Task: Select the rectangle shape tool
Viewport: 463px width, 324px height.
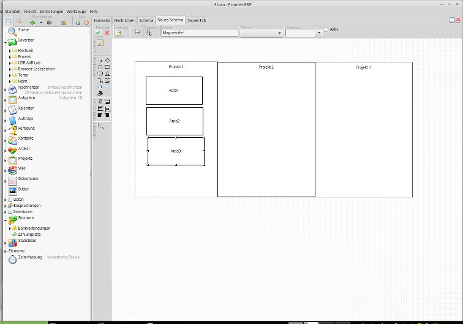Action: click(107, 67)
